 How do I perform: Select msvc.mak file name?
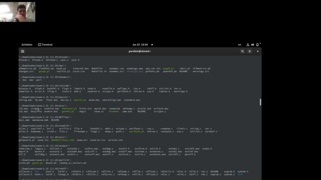[x=24, y=120]
